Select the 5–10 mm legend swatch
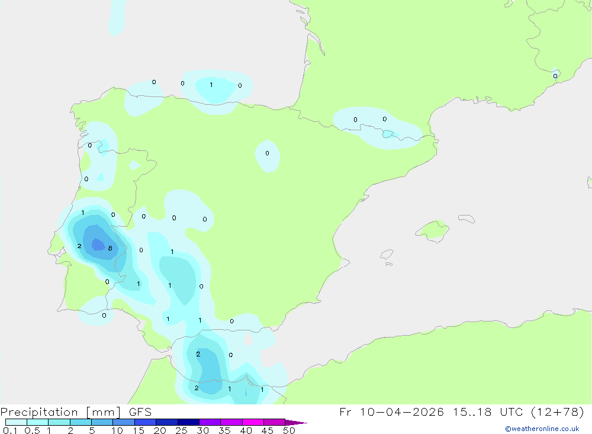The height and width of the screenshot is (434, 592). (102, 422)
